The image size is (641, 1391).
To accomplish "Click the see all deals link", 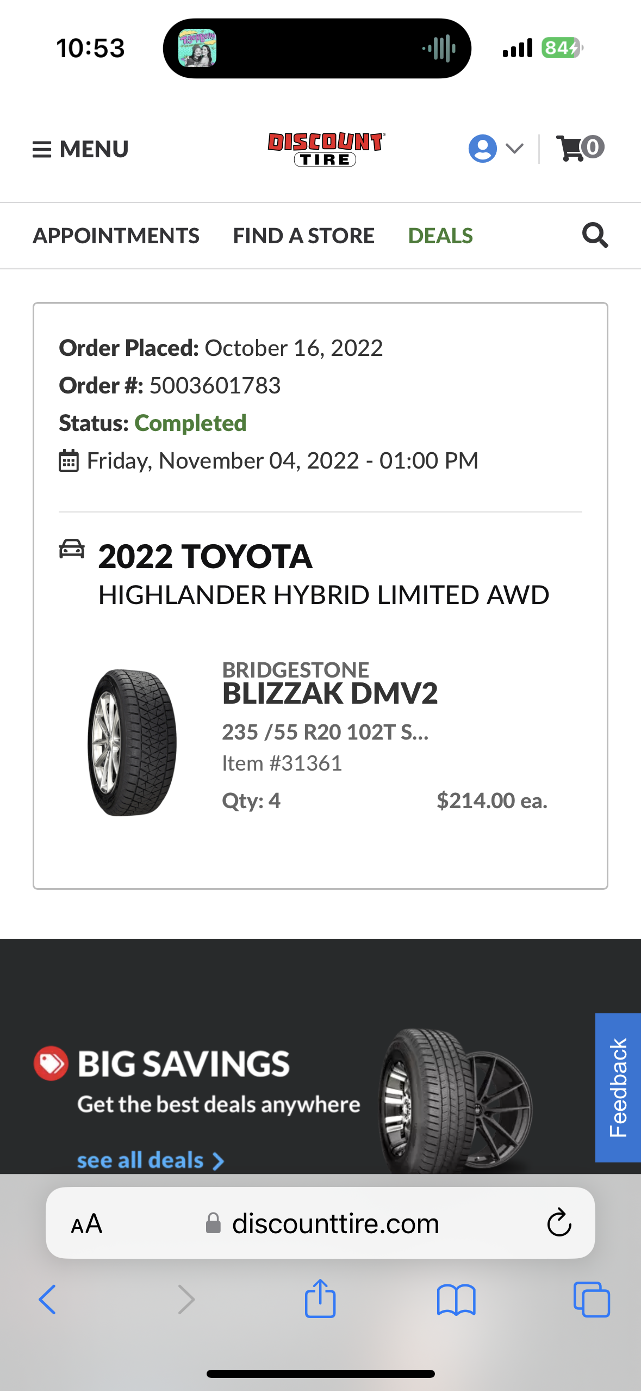I will 150,1160.
